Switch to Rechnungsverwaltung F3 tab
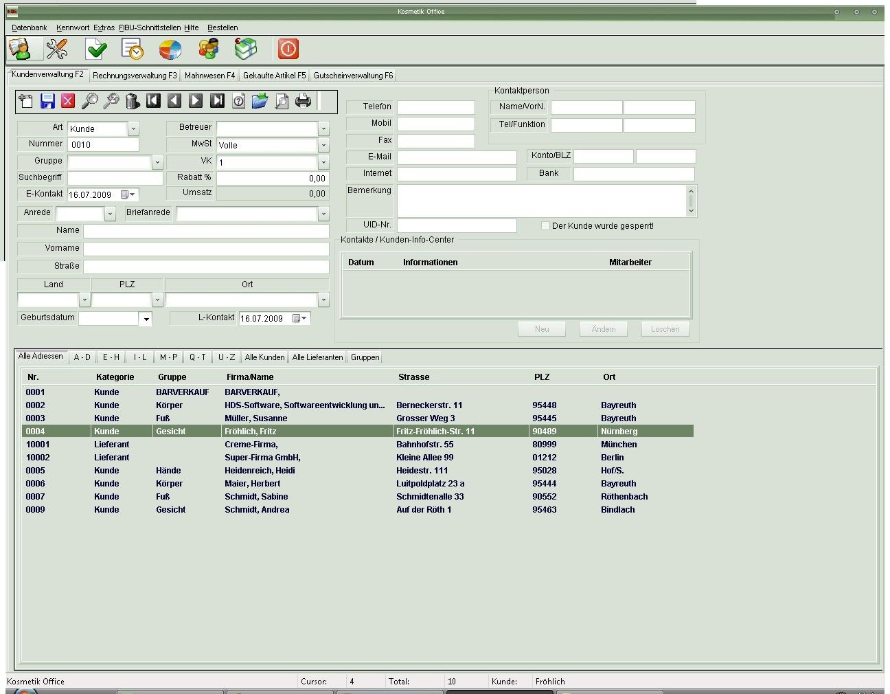 [135, 76]
